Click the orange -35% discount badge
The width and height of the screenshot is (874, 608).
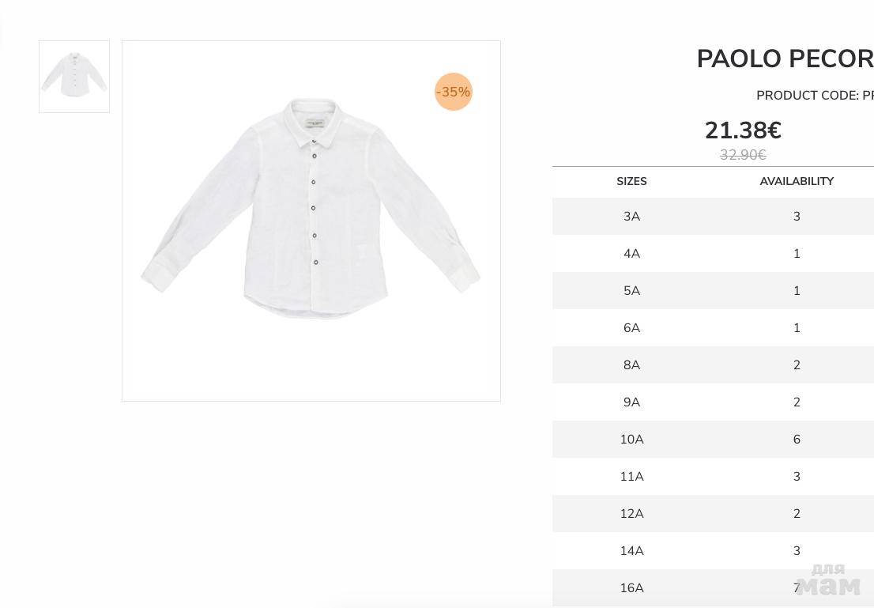(454, 92)
